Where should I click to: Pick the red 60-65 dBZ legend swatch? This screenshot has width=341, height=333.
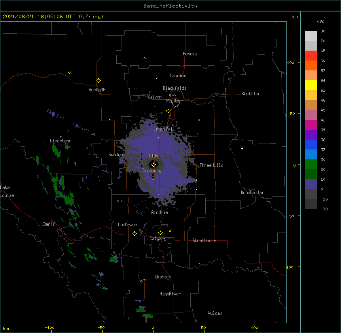311,55
